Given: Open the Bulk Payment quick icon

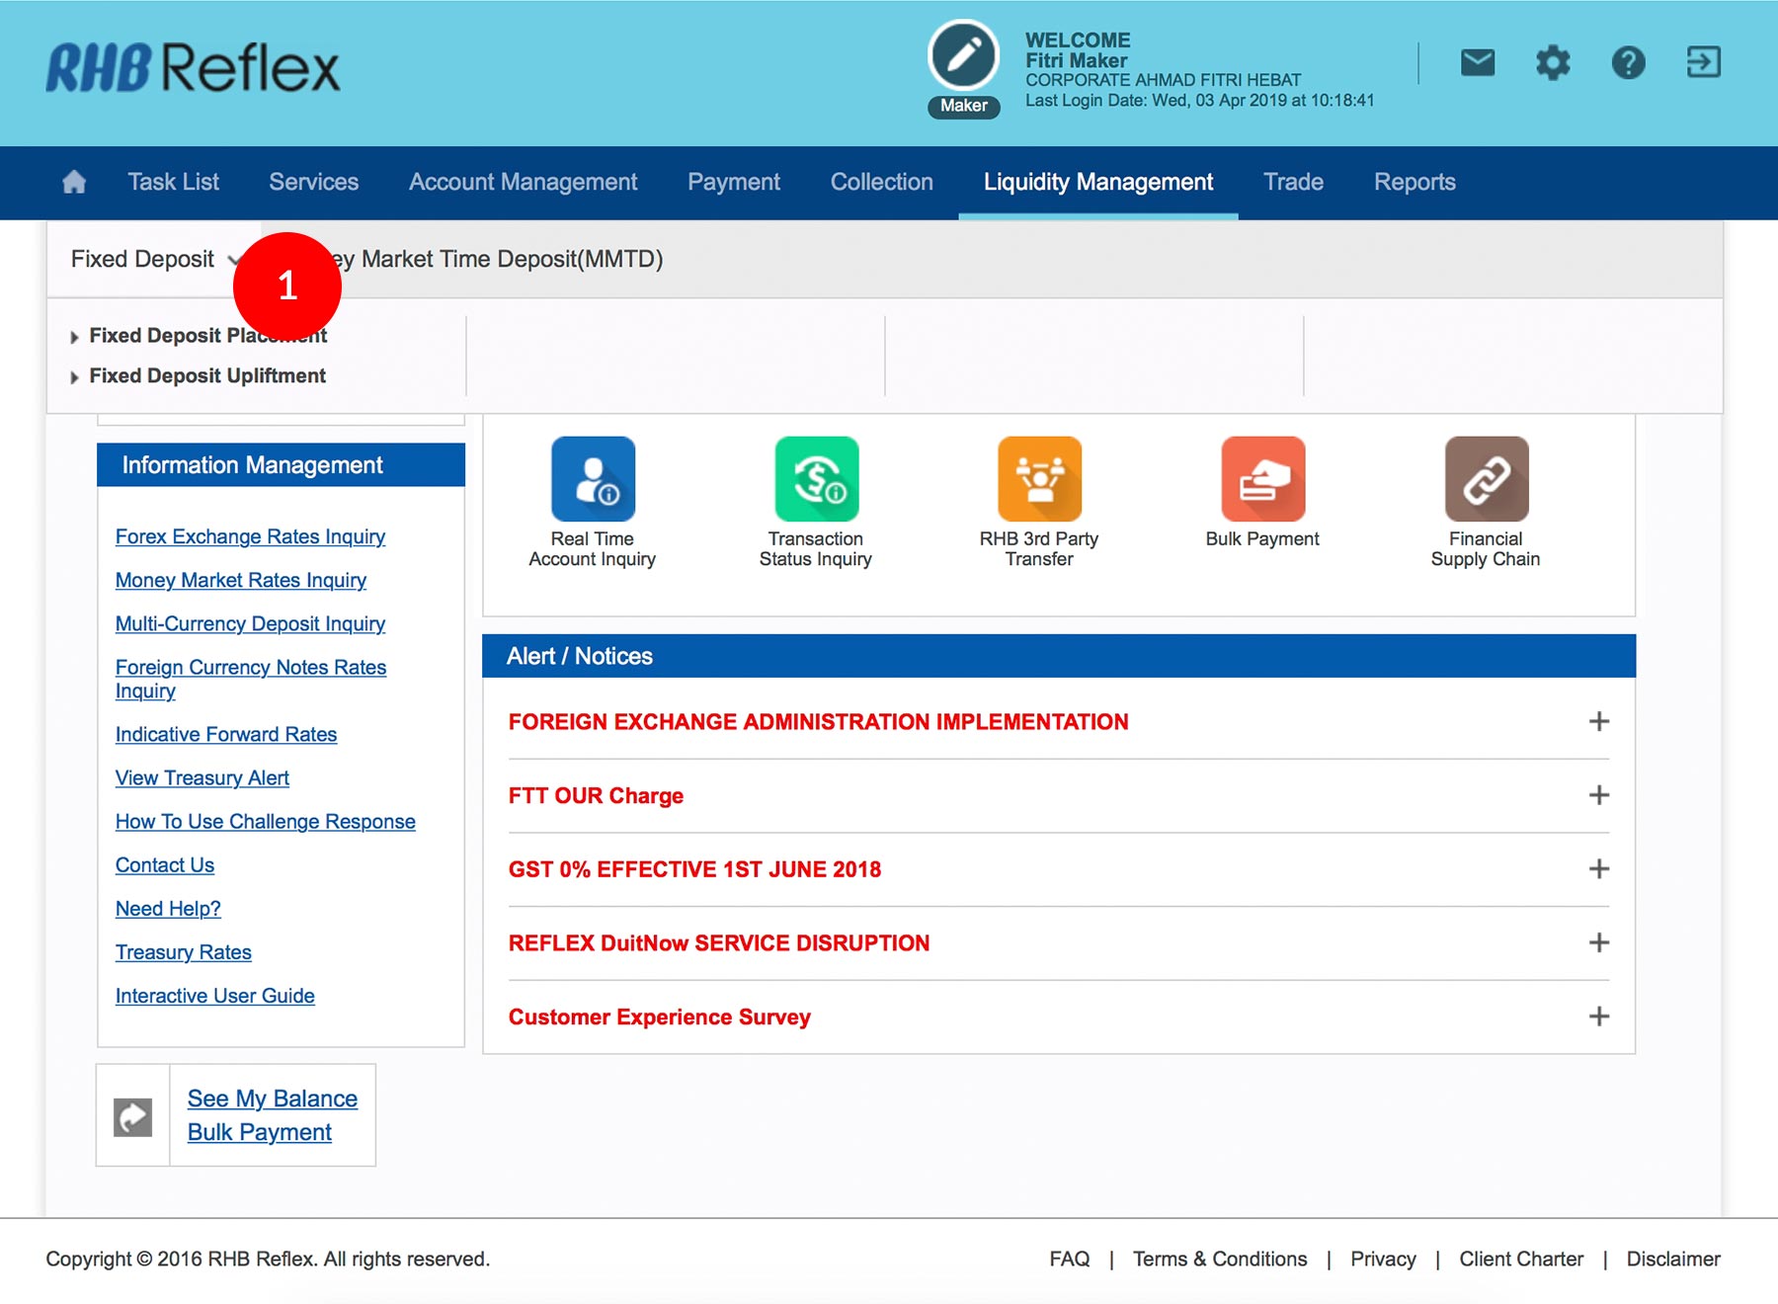Looking at the screenshot, I should tap(1262, 479).
